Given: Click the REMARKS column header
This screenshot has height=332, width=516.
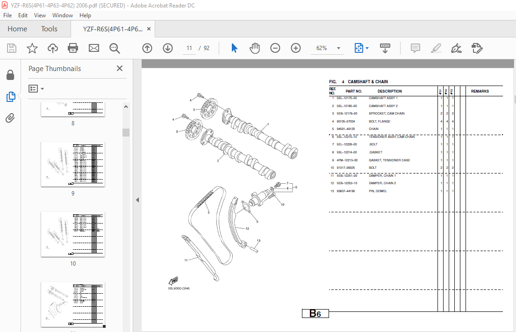Looking at the screenshot, I should (480, 91).
